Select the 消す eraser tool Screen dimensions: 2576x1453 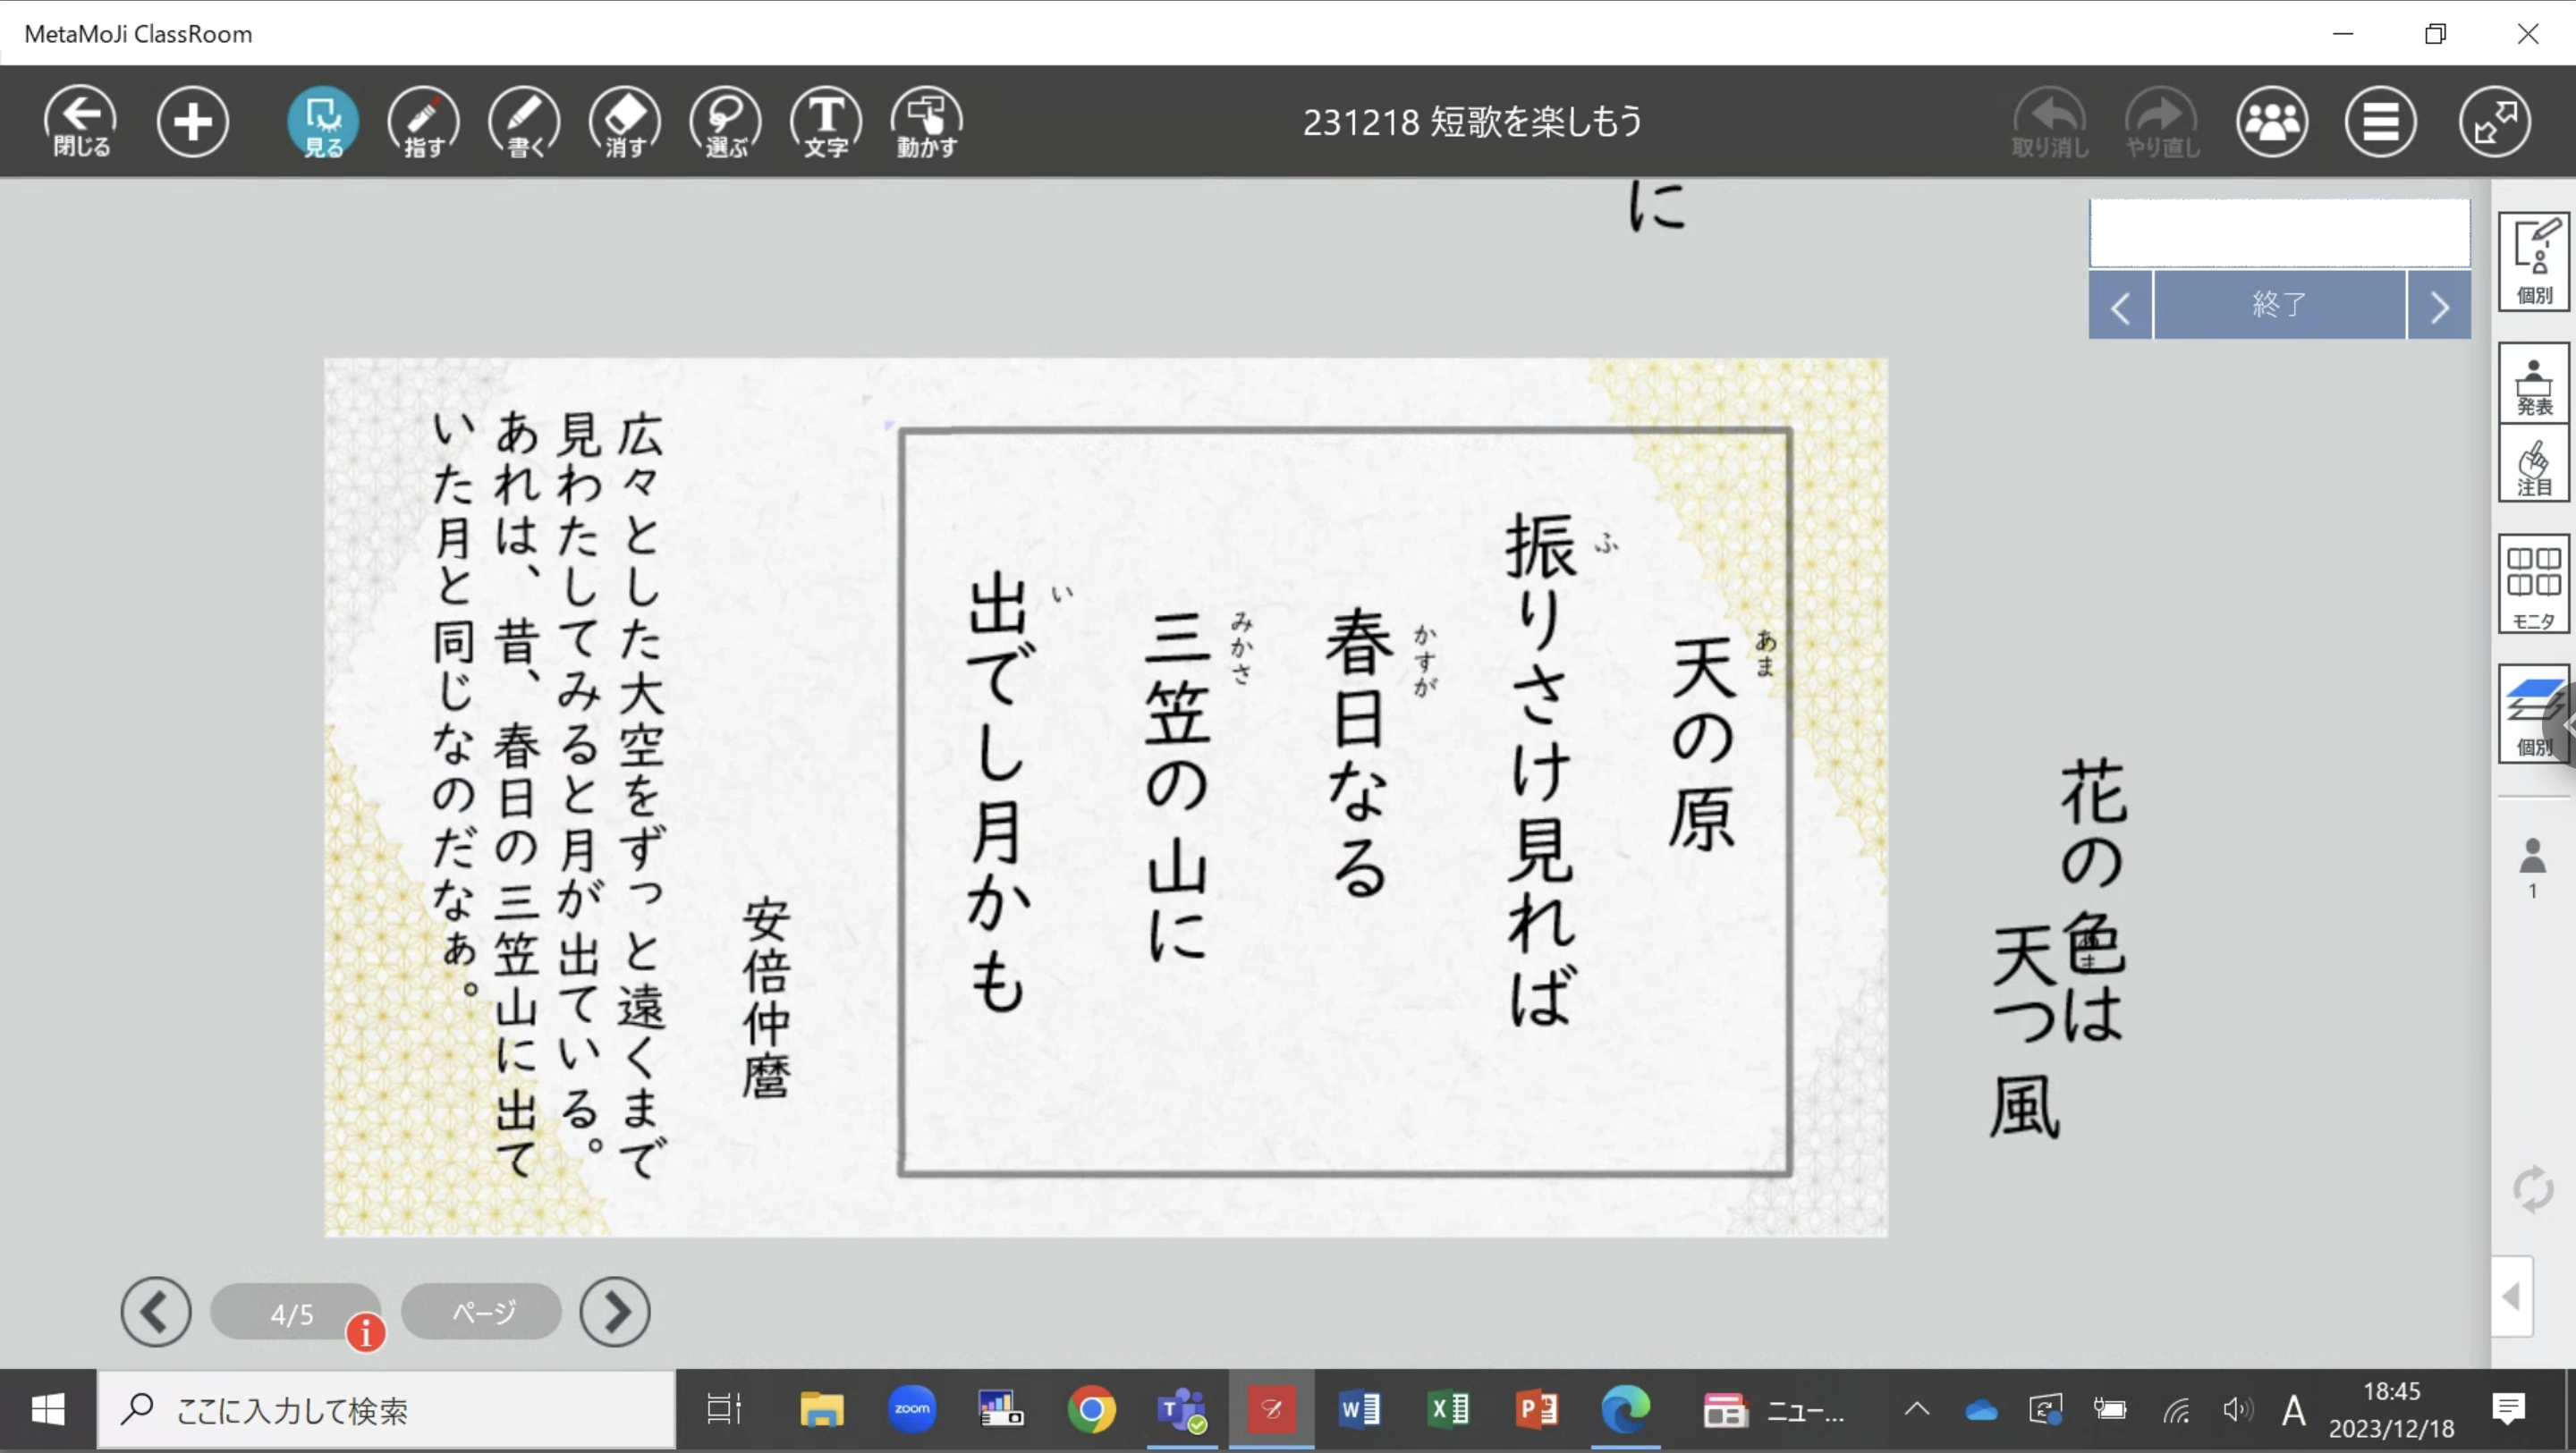pyautogui.click(x=625, y=122)
